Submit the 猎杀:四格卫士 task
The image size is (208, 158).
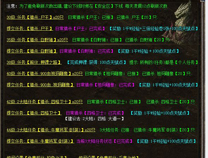pos(34,113)
